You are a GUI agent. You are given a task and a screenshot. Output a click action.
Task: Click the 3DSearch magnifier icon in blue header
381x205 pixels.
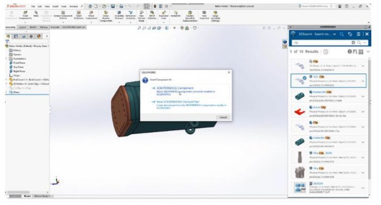(x=342, y=34)
